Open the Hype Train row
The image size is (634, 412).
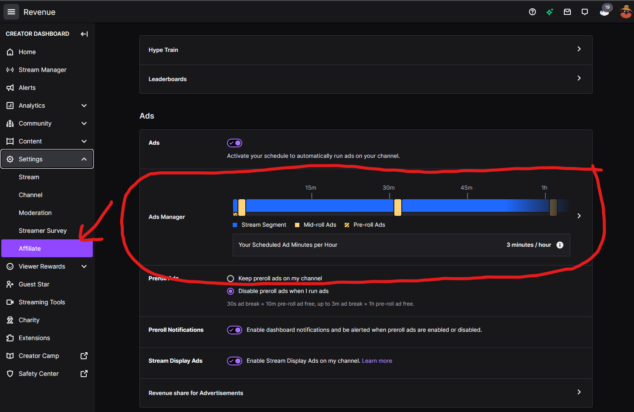tap(366, 50)
